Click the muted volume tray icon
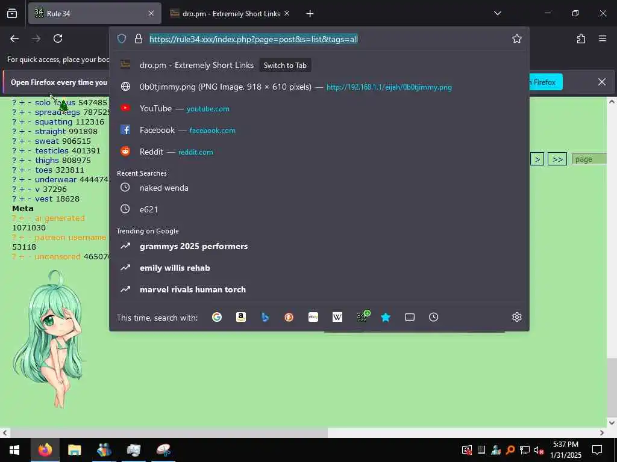The width and height of the screenshot is (617, 462). point(539,450)
